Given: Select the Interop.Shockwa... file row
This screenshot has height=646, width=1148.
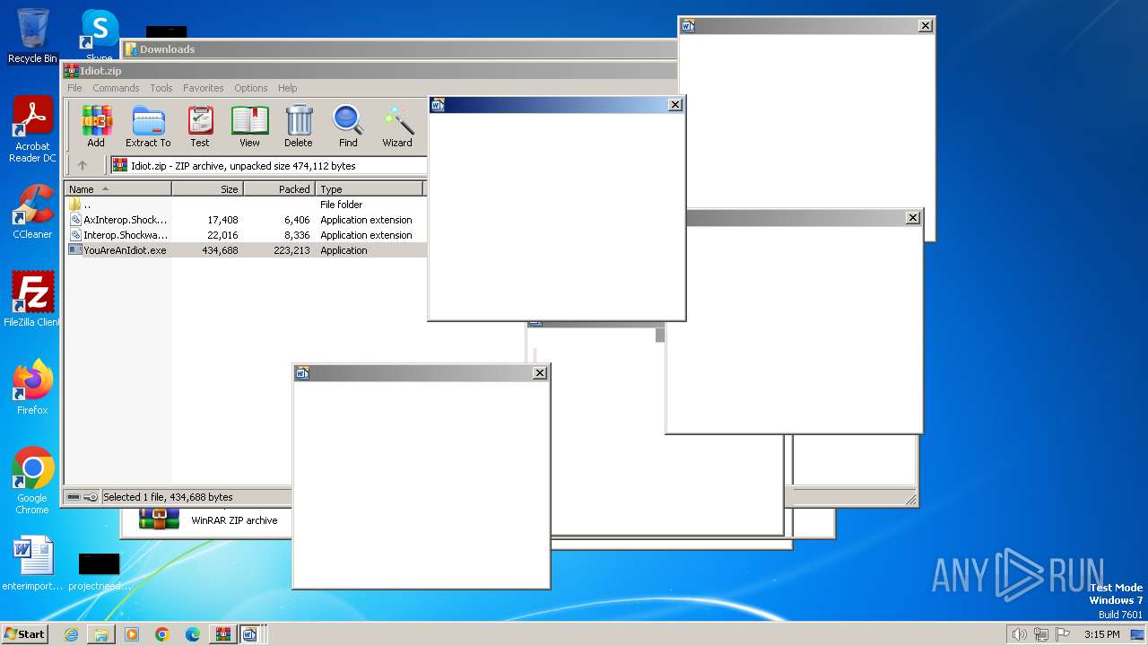Looking at the screenshot, I should click(246, 235).
